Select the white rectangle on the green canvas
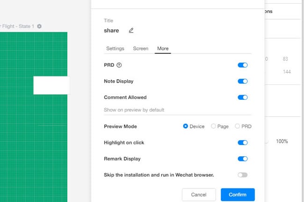304x202 pixels. pyautogui.click(x=51, y=85)
